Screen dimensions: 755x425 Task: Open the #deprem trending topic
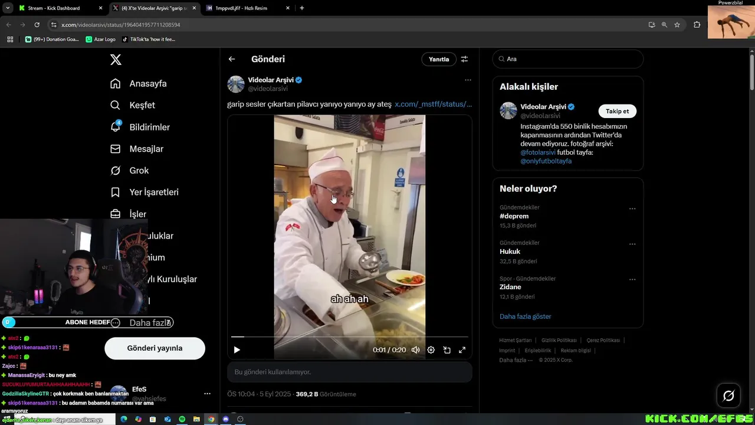pyautogui.click(x=514, y=216)
